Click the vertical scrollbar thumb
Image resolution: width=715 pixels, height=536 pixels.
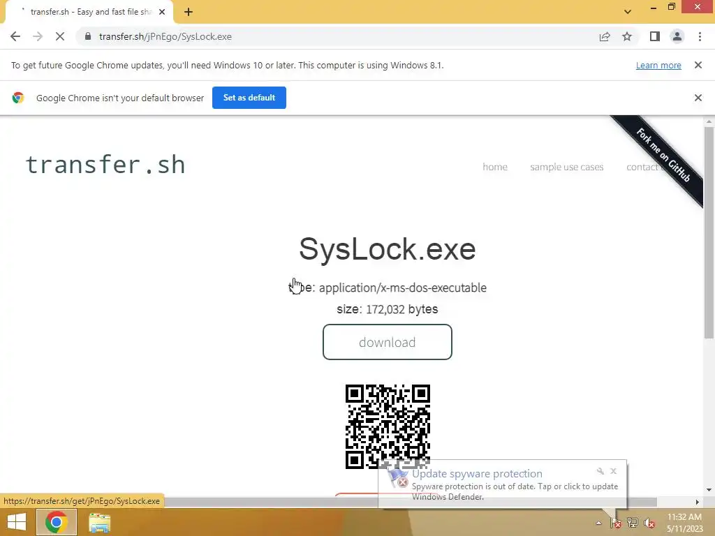pyautogui.click(x=709, y=232)
